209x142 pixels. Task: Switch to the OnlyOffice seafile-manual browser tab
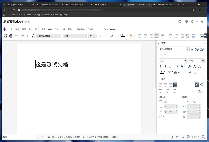(x=50, y=5)
